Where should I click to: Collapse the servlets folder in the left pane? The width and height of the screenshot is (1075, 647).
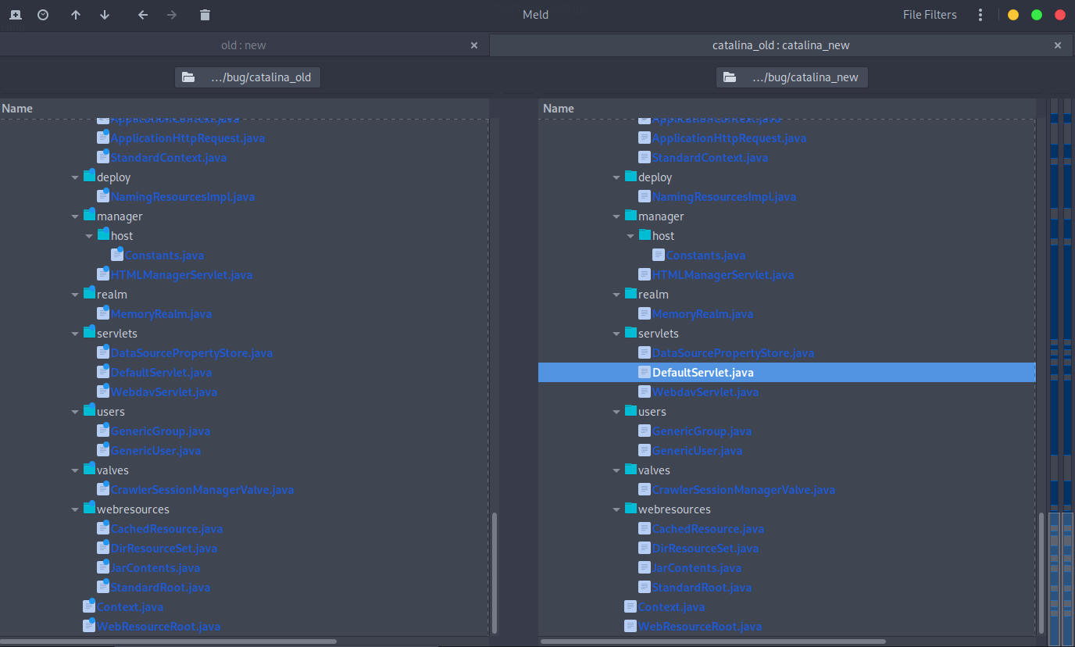(x=75, y=333)
